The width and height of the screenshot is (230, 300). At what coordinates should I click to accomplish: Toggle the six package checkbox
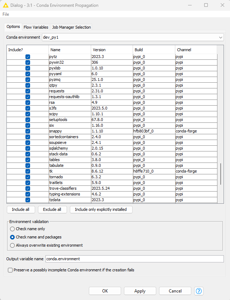pyautogui.click(x=28, y=126)
